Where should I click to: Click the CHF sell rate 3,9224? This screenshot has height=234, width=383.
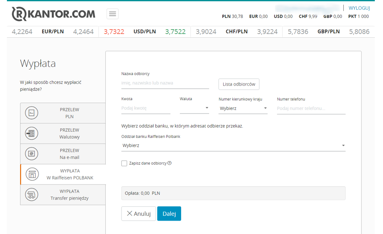(x=267, y=32)
